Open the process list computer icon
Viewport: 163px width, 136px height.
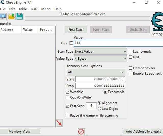tap(3, 17)
